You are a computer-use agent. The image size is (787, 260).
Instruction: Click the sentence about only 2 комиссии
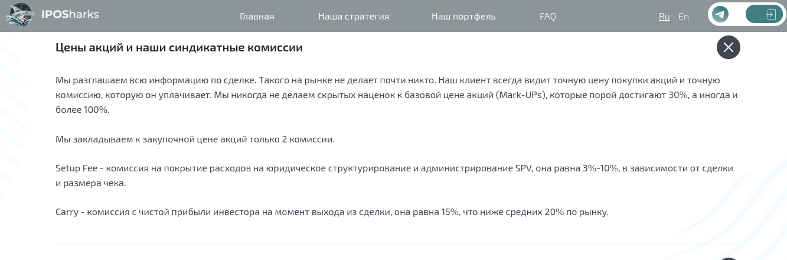tap(195, 139)
